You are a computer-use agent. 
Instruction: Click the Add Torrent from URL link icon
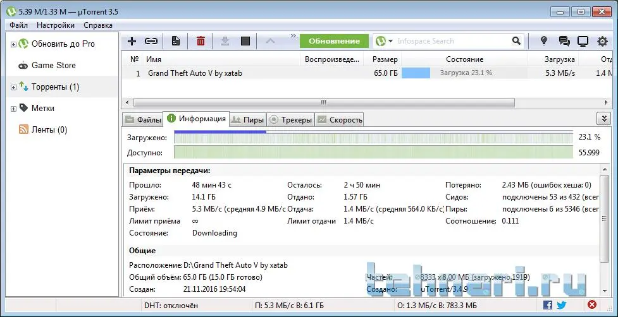tap(151, 41)
